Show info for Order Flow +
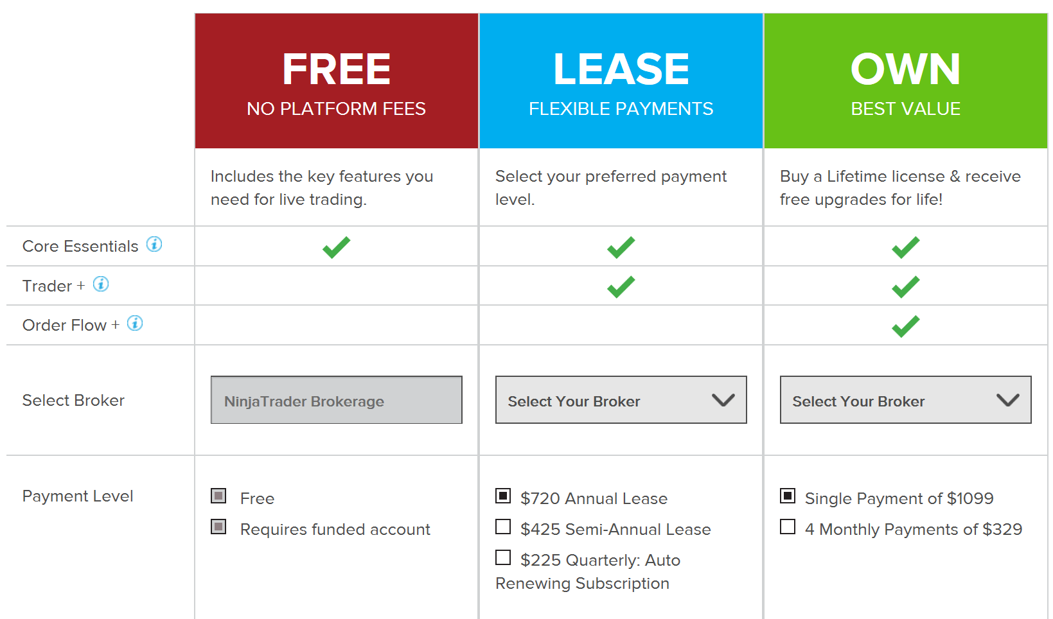This screenshot has width=1053, height=619. (x=135, y=323)
